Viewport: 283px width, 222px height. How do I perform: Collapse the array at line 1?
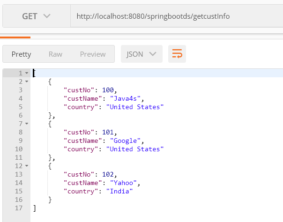click(27, 73)
